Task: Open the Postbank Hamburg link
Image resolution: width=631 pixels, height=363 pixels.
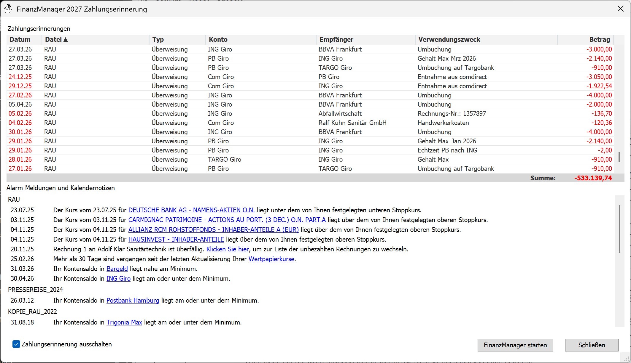Action: pyautogui.click(x=133, y=301)
